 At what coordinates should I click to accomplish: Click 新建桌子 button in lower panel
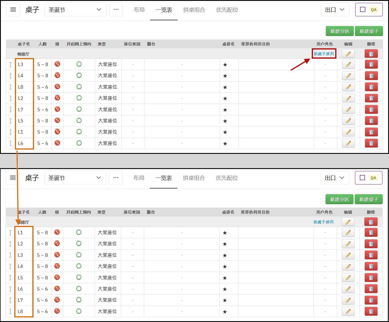(369, 199)
